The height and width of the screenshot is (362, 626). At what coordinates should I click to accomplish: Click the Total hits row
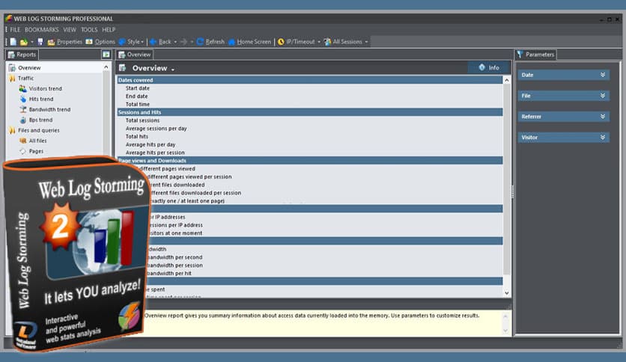click(x=309, y=136)
